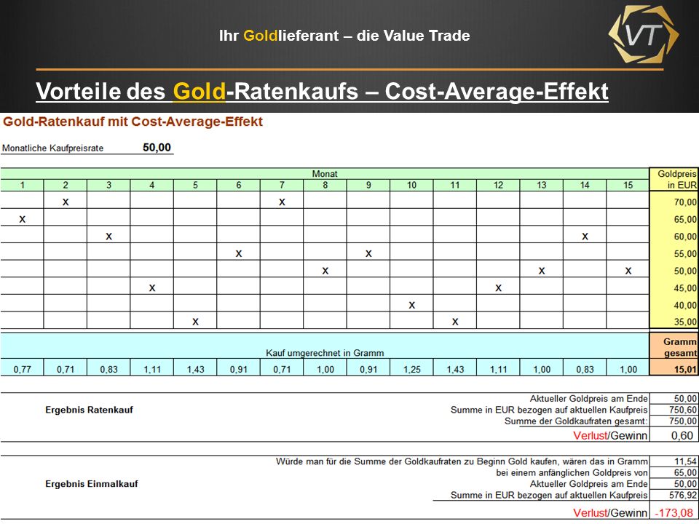The image size is (699, 524).
Task: Click the x mark in month 13 column
Action: [x=542, y=271]
